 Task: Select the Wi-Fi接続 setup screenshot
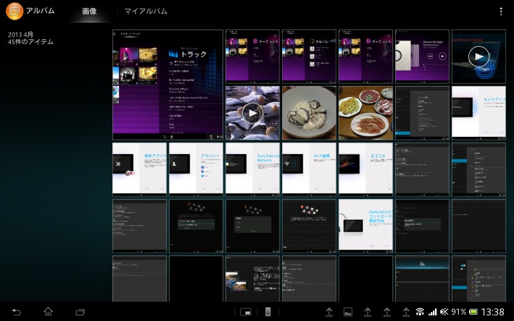point(309,169)
